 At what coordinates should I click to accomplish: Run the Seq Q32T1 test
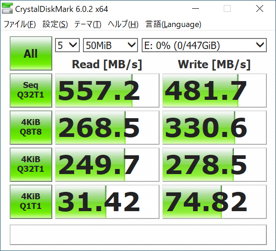[31, 90]
